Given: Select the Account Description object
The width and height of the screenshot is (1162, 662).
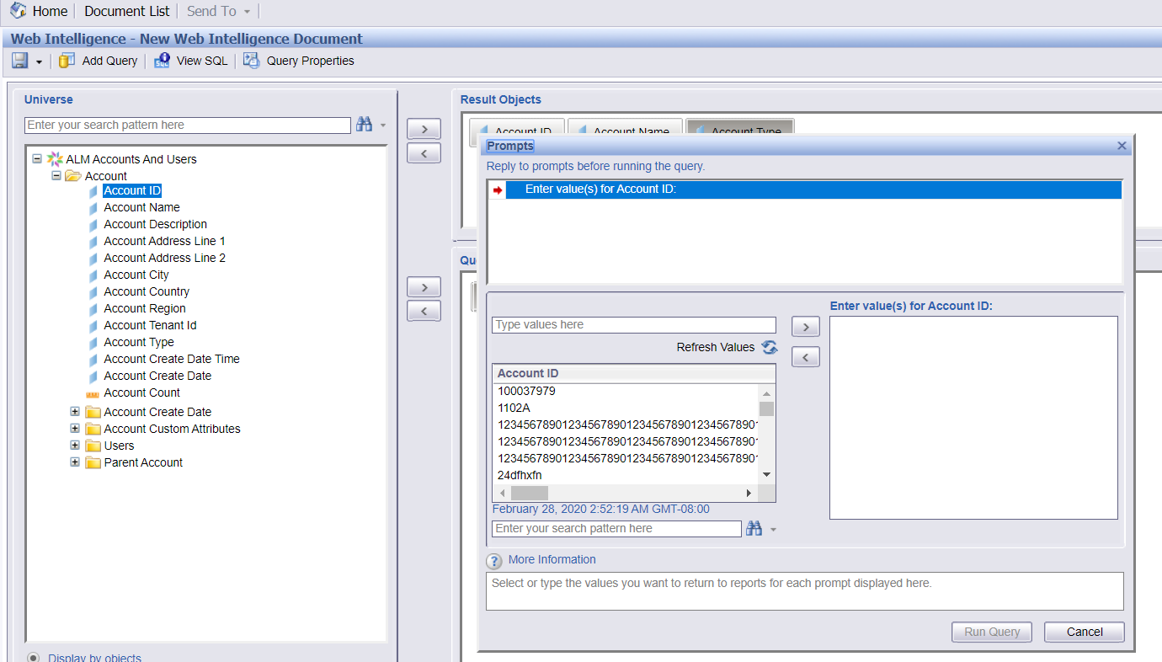Looking at the screenshot, I should coord(155,224).
